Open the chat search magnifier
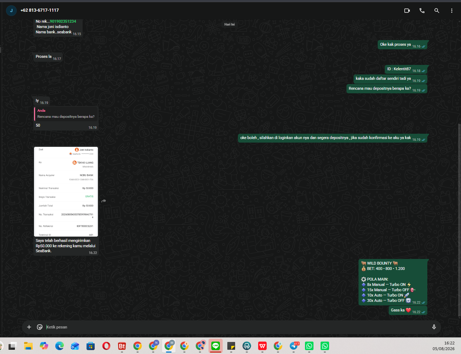Image resolution: width=461 pixels, height=354 pixels. click(437, 11)
